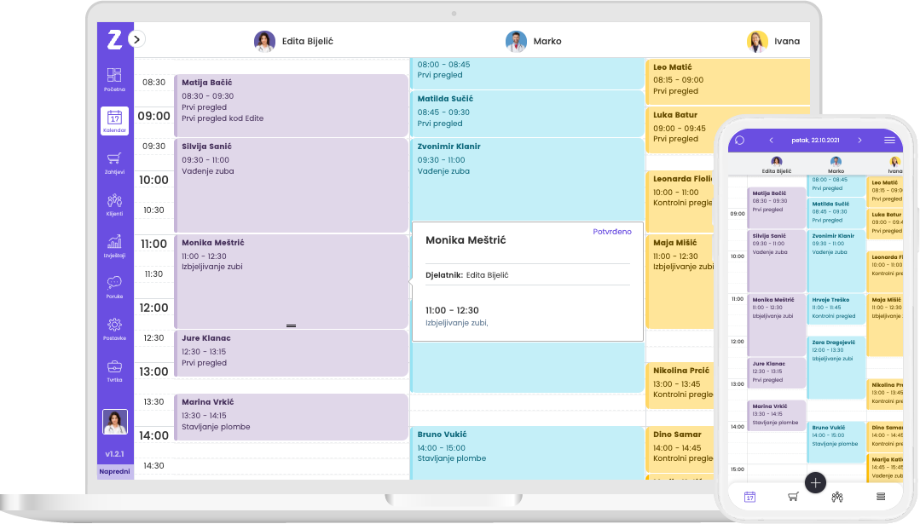
Task: Click the Napredni label in the sidebar
Action: (115, 470)
